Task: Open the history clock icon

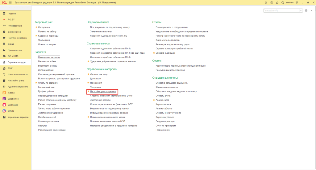Action: (272, 2)
